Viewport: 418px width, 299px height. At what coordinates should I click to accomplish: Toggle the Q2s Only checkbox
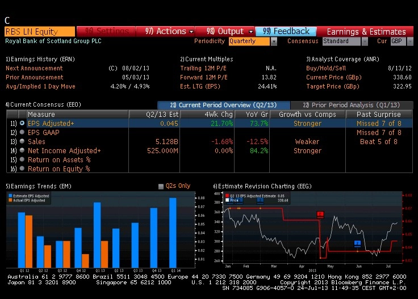coord(161,186)
